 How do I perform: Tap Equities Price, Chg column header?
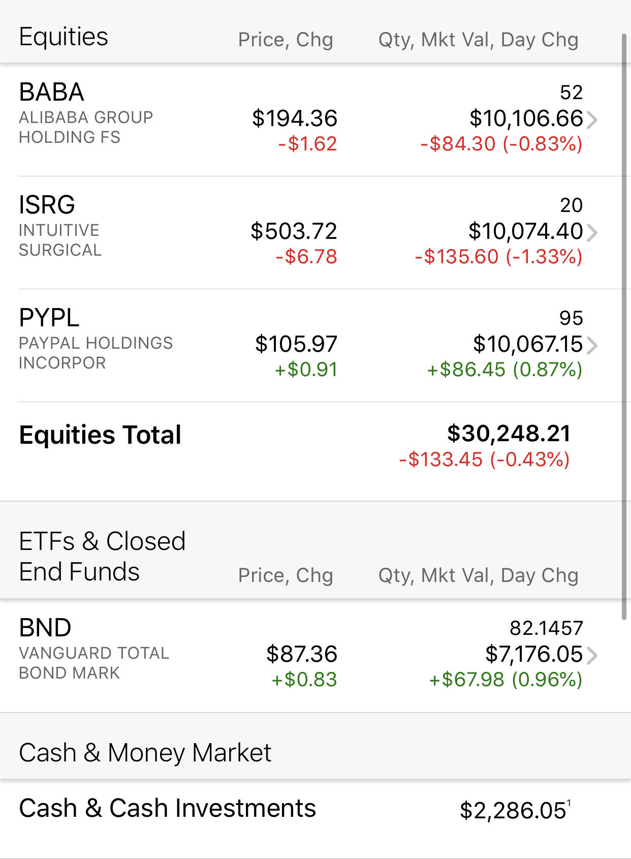coord(286,40)
